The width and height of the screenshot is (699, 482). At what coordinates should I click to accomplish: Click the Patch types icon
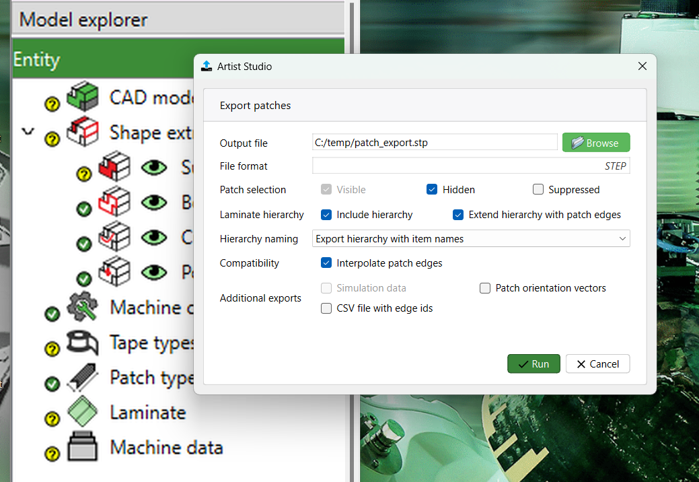[83, 378]
